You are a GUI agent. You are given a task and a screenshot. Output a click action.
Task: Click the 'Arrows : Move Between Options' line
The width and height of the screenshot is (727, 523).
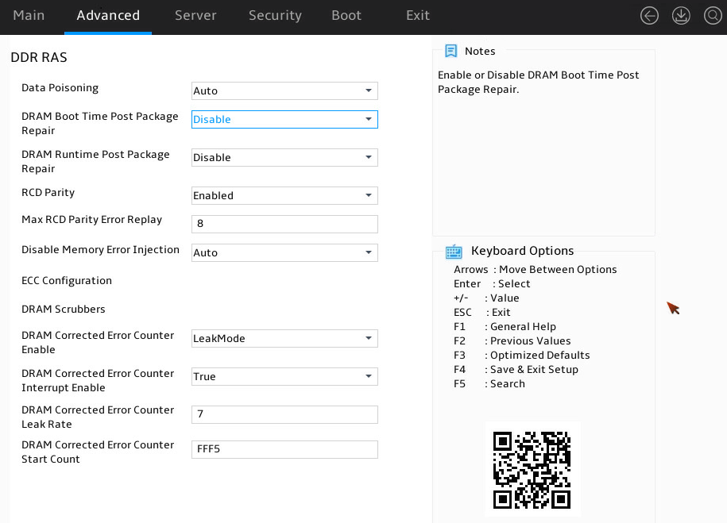coord(535,269)
